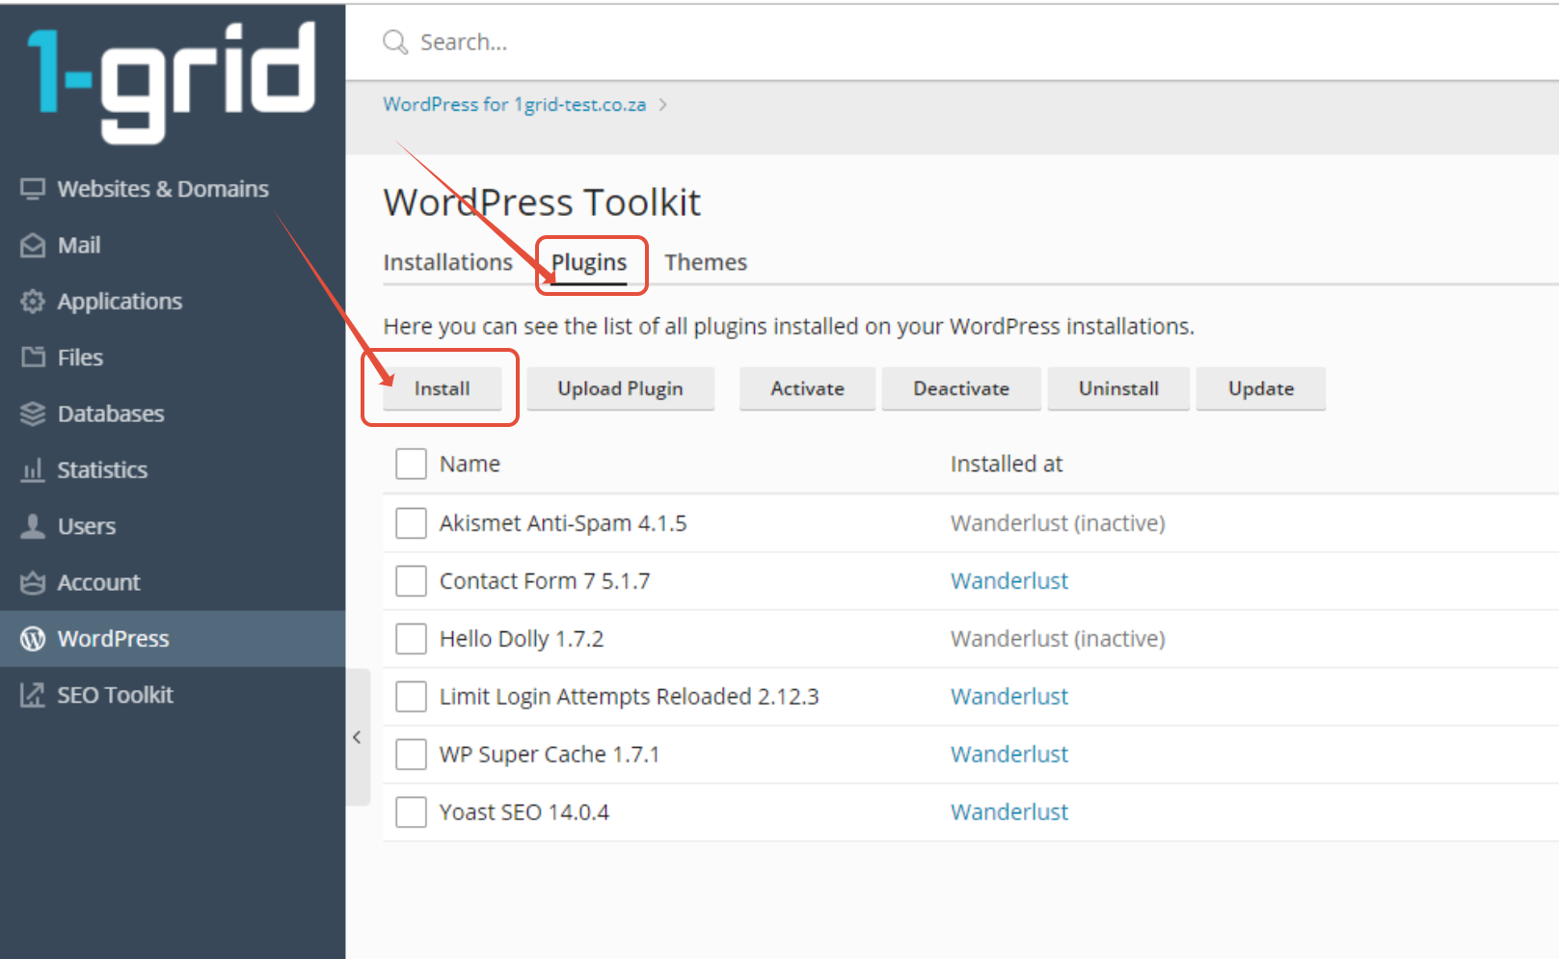Click Wanderlust (inactive) in the Akismet row

coord(1058,523)
